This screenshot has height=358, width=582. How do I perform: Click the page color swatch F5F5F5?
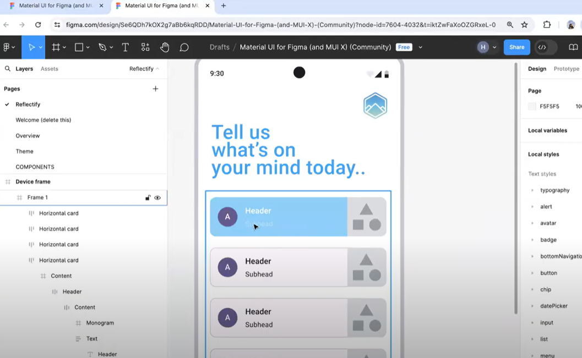(x=532, y=106)
